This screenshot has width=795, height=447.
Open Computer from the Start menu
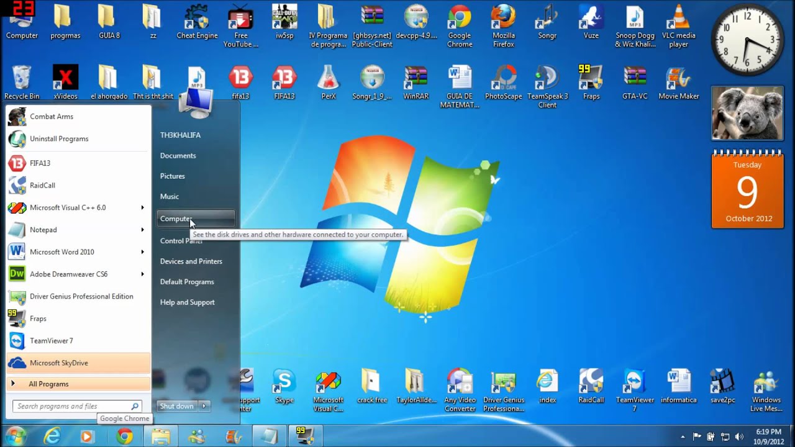[x=196, y=219]
